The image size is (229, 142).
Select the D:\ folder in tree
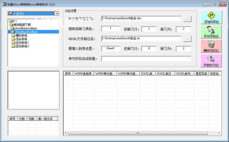click(13, 21)
